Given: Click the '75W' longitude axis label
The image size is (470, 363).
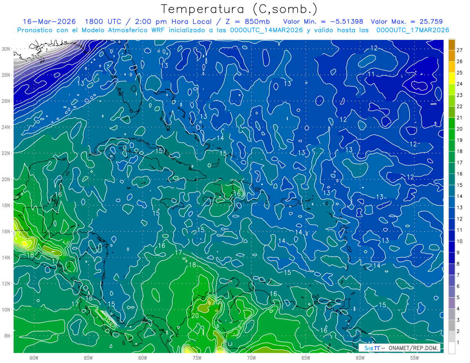Looking at the screenshot, I should (x=197, y=358).
